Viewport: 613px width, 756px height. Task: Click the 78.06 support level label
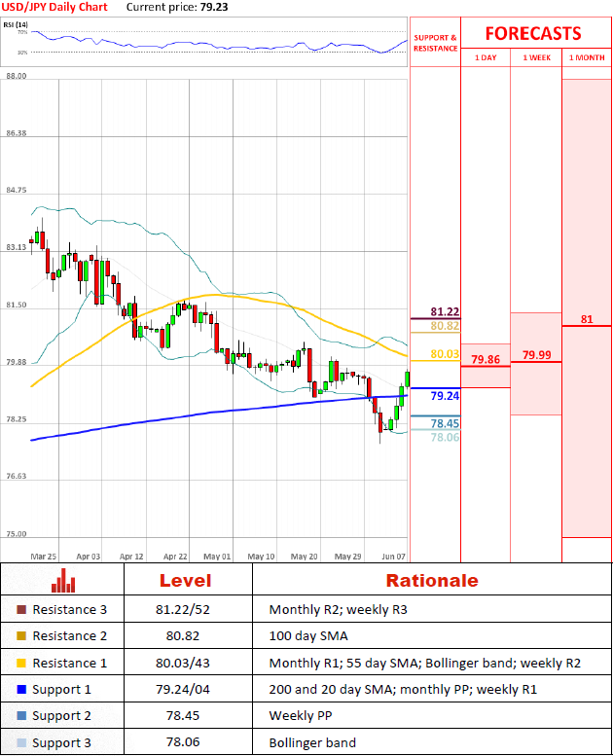445,437
